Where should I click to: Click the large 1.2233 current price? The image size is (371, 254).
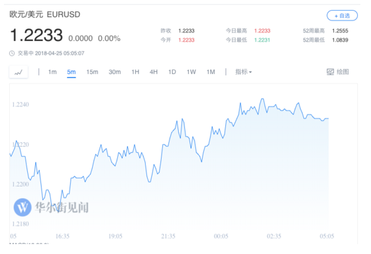pyautogui.click(x=36, y=35)
